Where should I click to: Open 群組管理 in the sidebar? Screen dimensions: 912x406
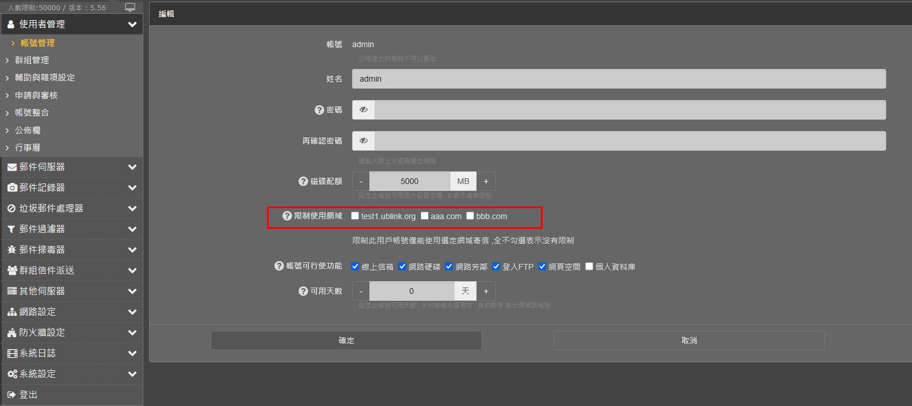pos(32,60)
